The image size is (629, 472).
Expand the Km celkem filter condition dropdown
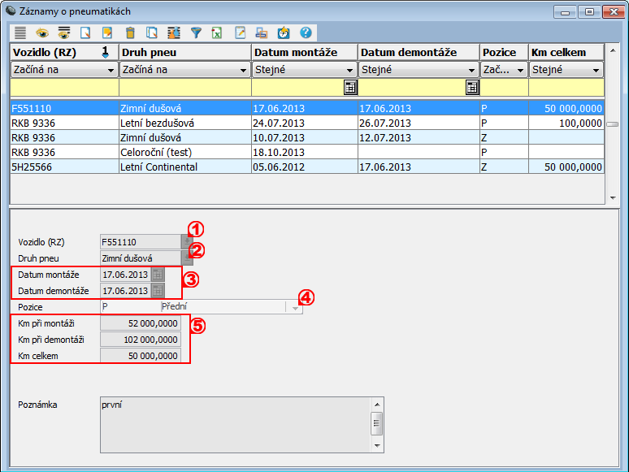click(596, 71)
